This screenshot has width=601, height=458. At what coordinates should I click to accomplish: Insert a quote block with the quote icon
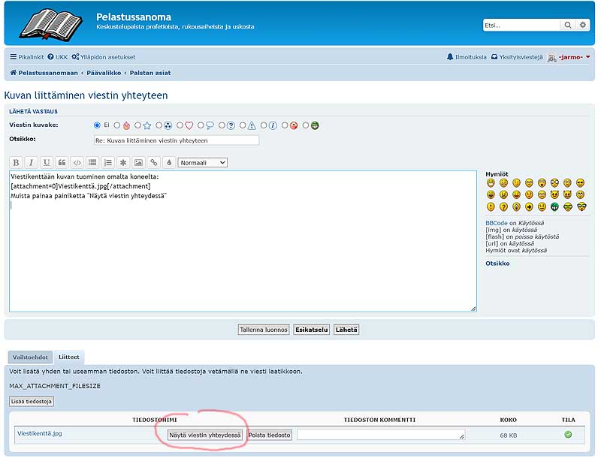coord(62,162)
